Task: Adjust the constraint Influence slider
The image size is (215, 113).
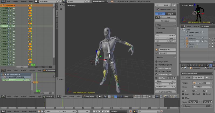Action: [x=197, y=106]
